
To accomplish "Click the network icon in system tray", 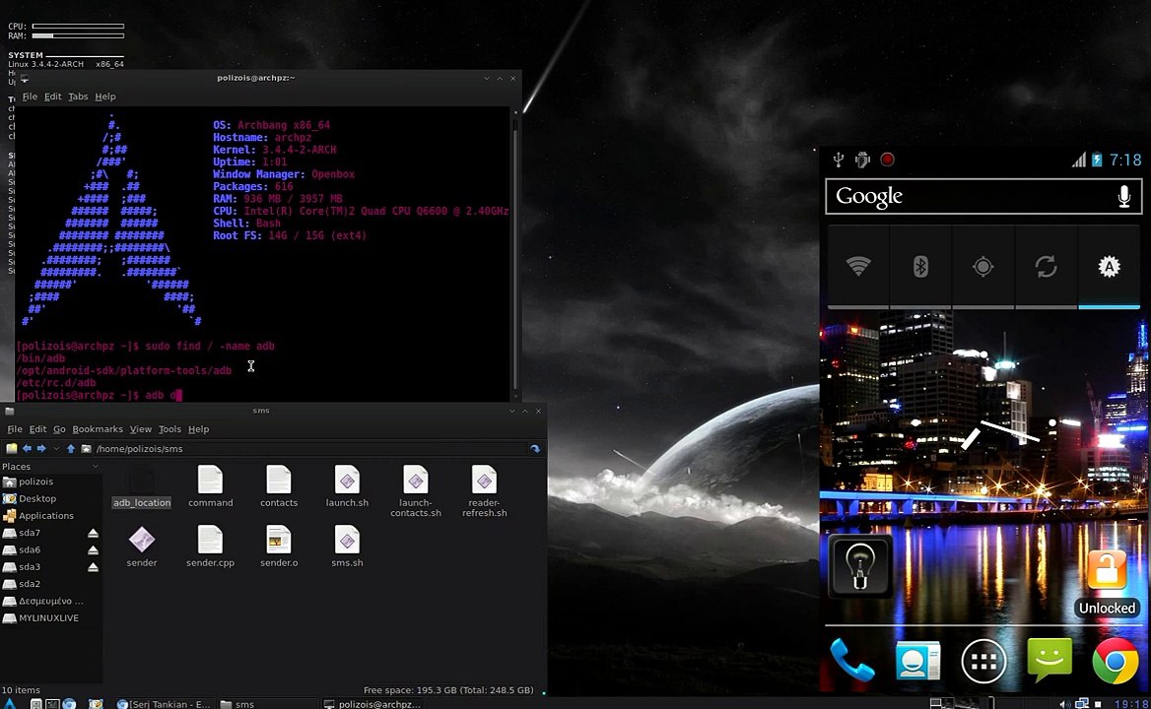I will point(1082,704).
